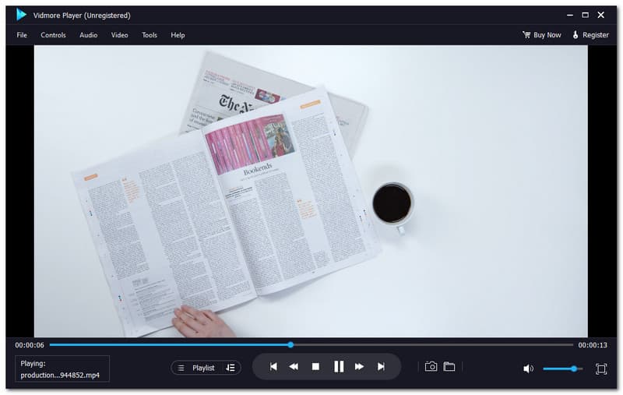Click the fast forward button

[x=359, y=367]
